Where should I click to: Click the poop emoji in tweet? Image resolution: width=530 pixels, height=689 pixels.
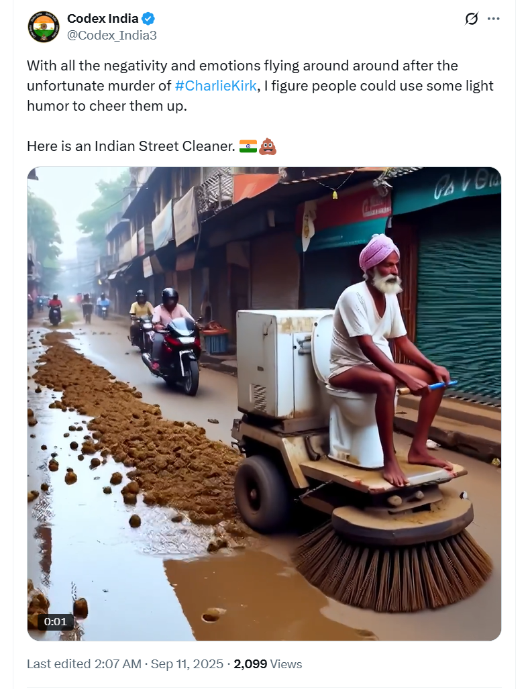tap(268, 146)
